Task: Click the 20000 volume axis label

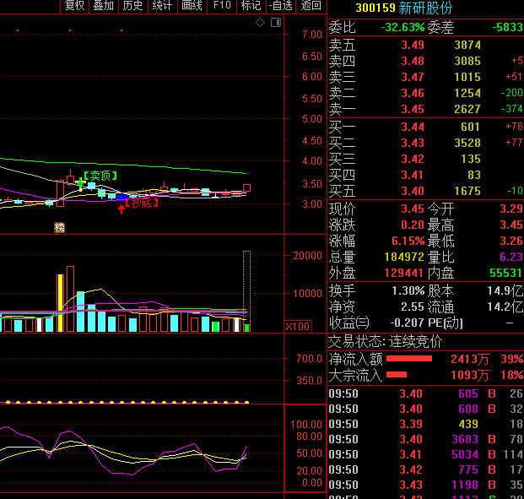Action: (x=307, y=256)
